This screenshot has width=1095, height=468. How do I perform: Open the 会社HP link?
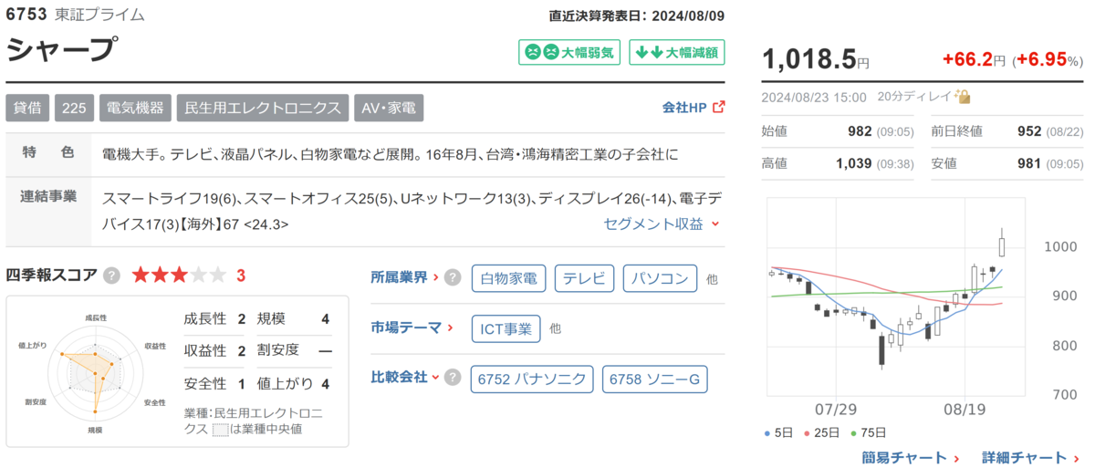(x=684, y=107)
